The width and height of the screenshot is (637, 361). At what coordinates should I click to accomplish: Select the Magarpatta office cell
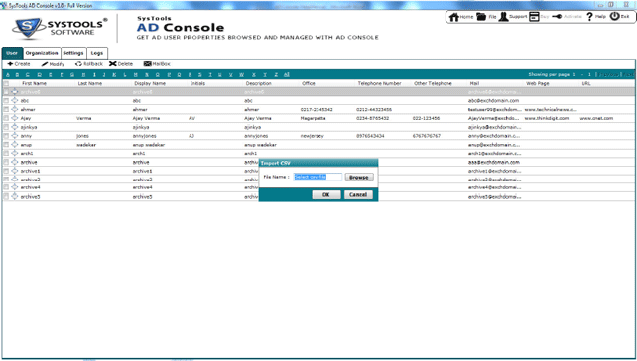(313, 119)
